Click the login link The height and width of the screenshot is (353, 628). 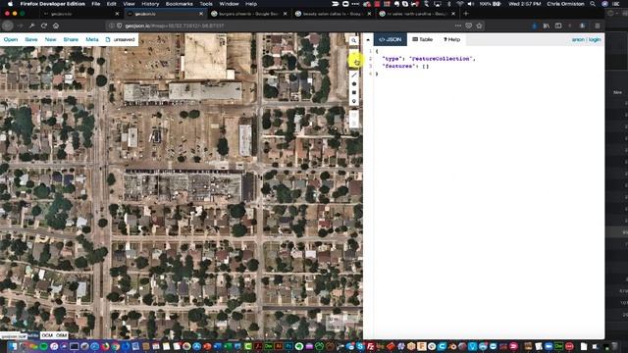595,39
